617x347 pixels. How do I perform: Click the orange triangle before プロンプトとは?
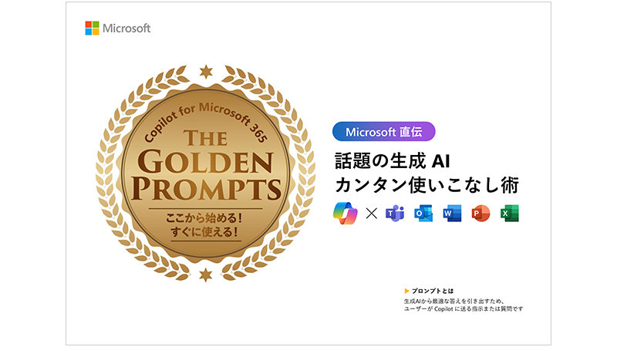406,291
